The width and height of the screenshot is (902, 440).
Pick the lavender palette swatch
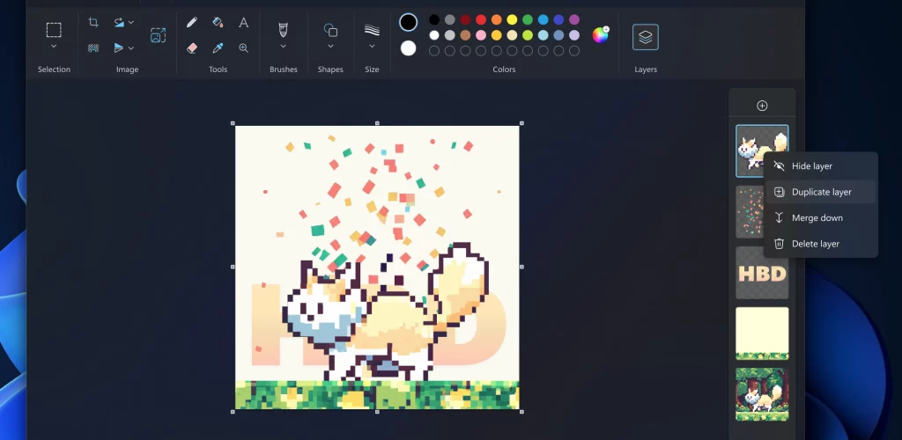point(574,35)
